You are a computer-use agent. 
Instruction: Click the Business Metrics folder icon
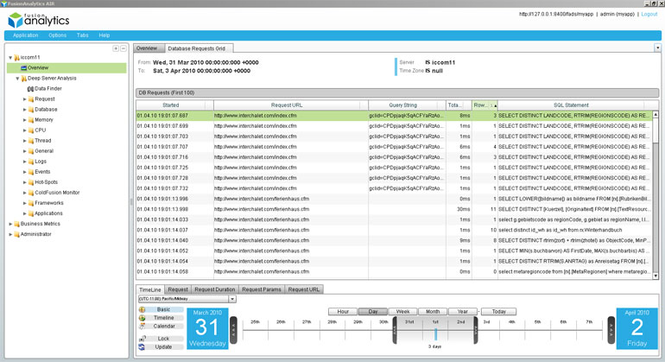17,224
